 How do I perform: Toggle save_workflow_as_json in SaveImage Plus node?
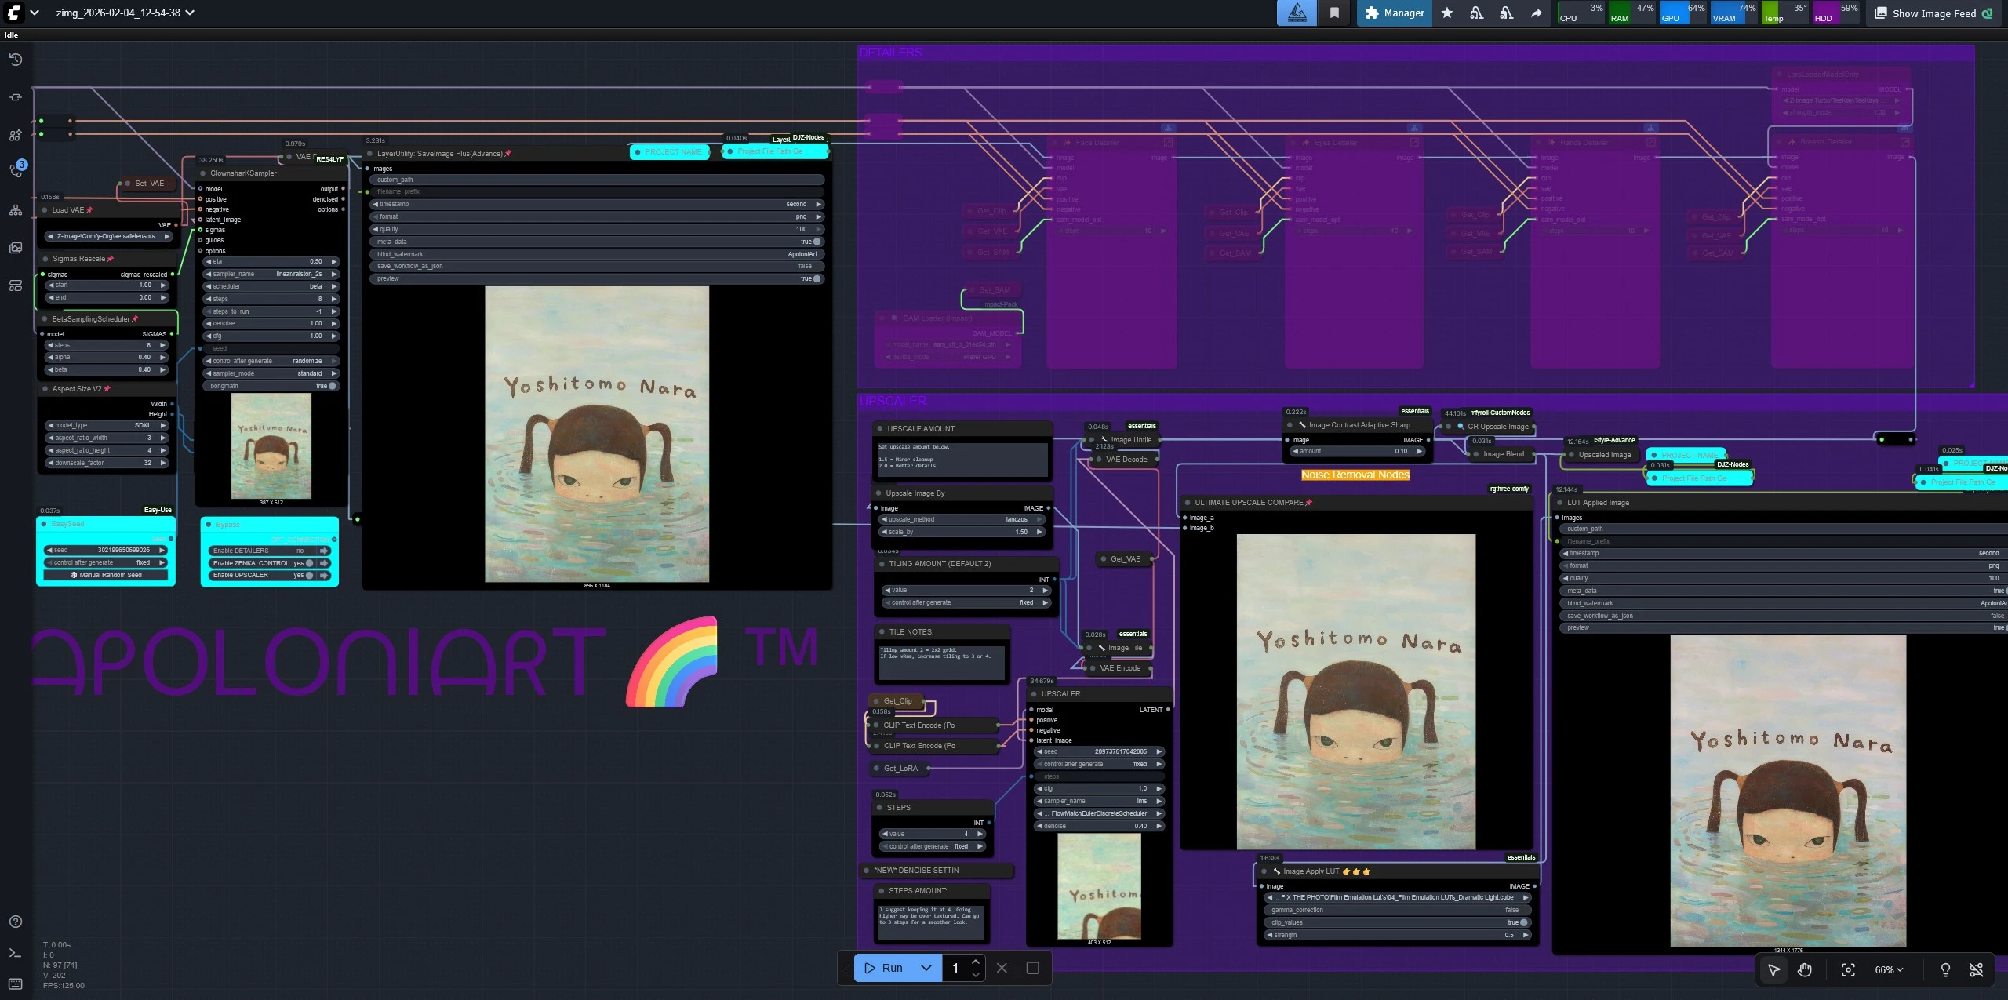598,267
